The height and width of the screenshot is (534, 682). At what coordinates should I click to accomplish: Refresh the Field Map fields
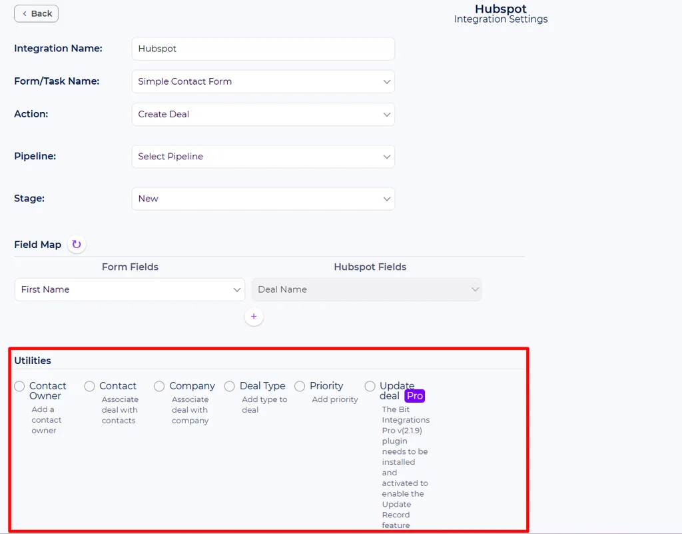pos(77,244)
